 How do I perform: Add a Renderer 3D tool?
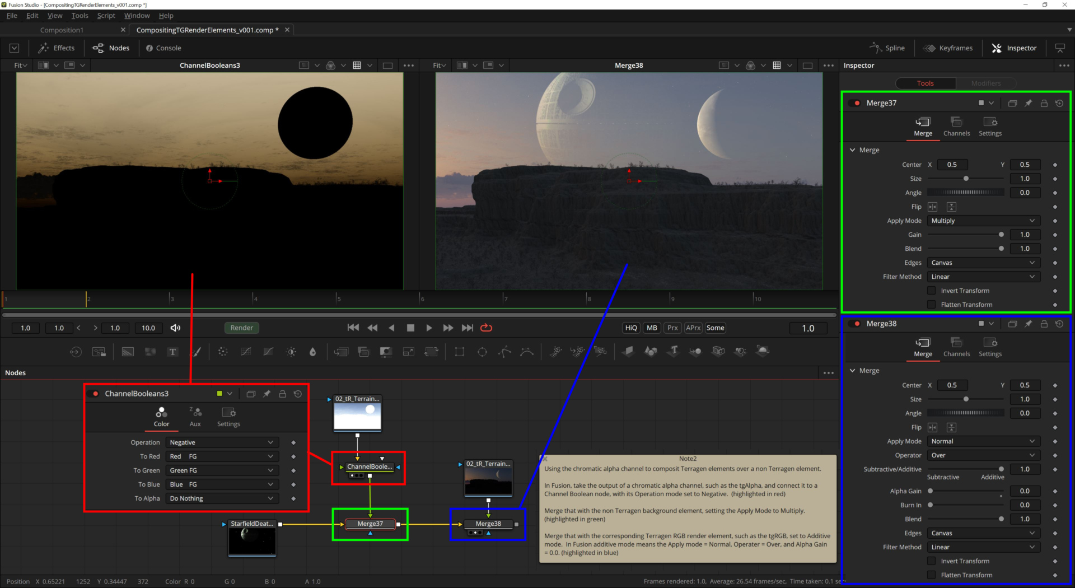[x=763, y=352]
